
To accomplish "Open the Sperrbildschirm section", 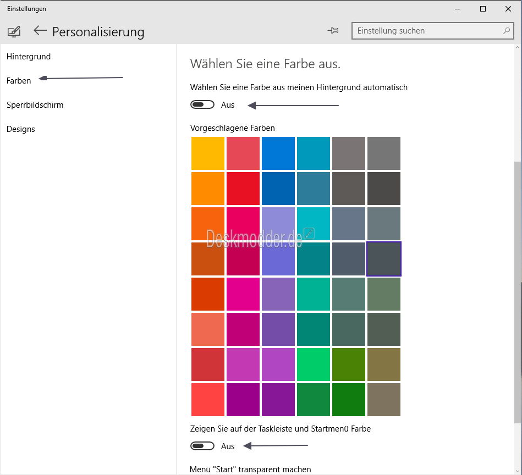I will 35,105.
